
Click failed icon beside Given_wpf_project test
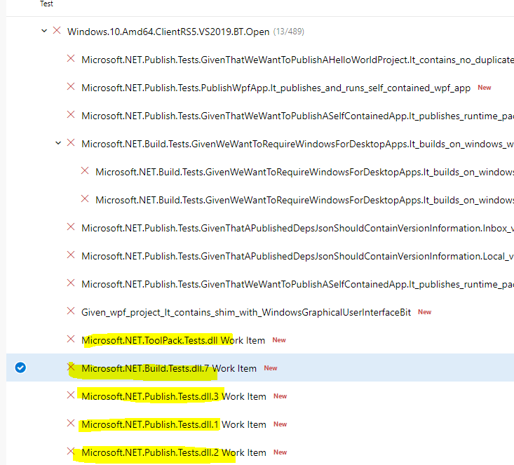click(x=71, y=311)
